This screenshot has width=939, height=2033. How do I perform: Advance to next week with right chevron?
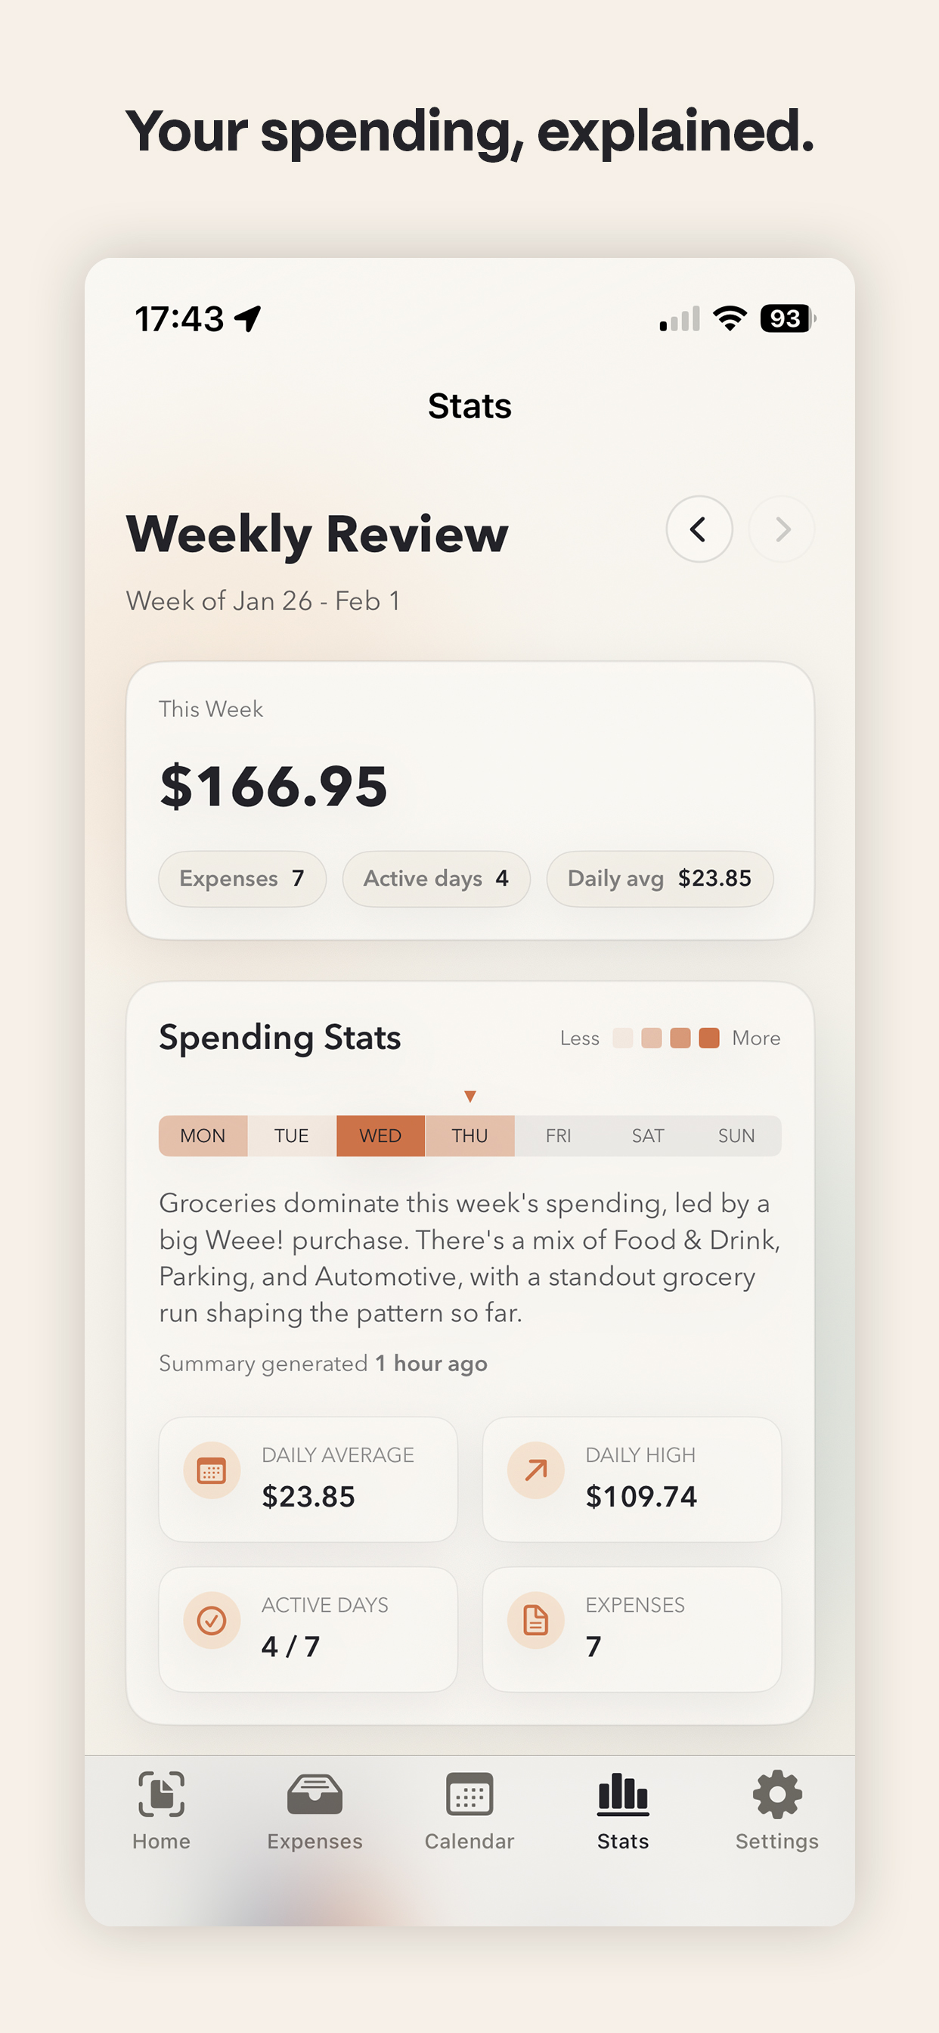pyautogui.click(x=781, y=529)
